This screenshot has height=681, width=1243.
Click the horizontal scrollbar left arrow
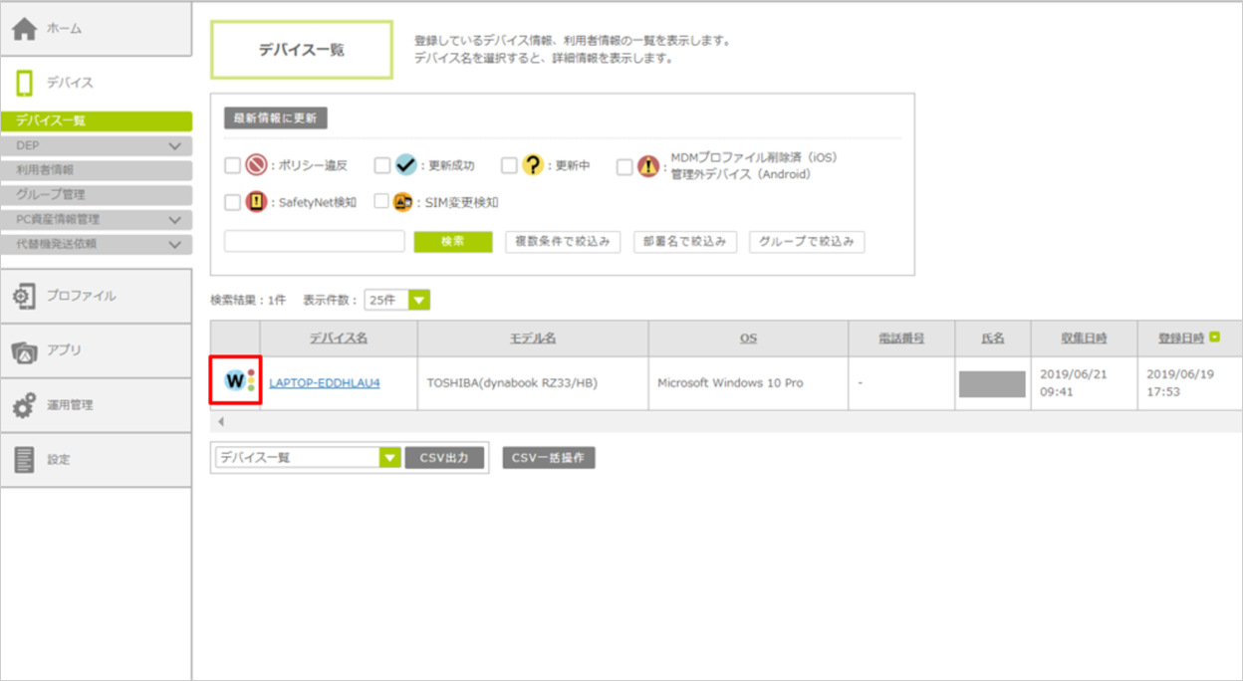[x=220, y=422]
